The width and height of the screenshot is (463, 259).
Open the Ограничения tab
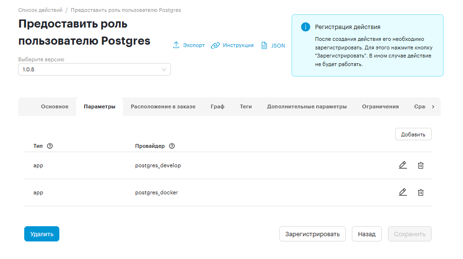tap(380, 106)
